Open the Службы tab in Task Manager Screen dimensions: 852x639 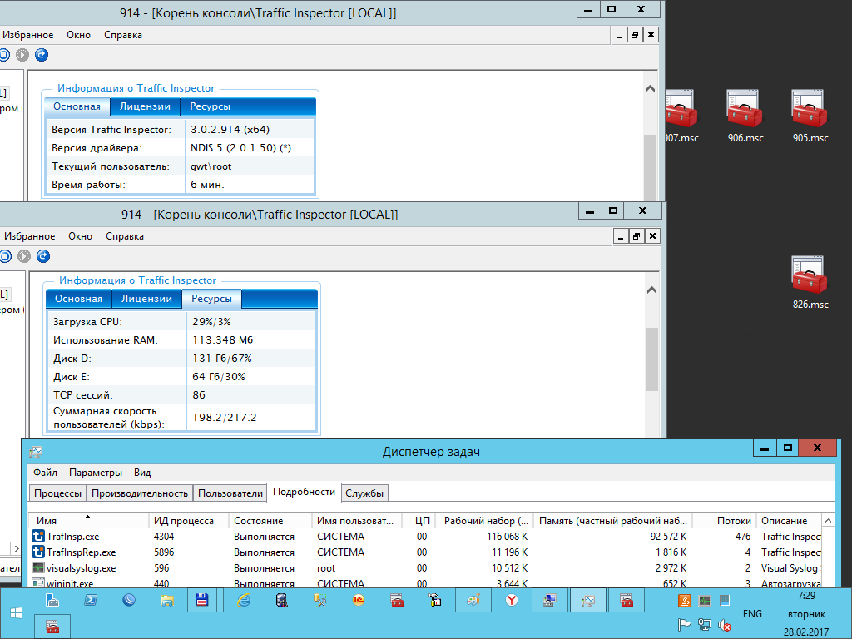[364, 493]
